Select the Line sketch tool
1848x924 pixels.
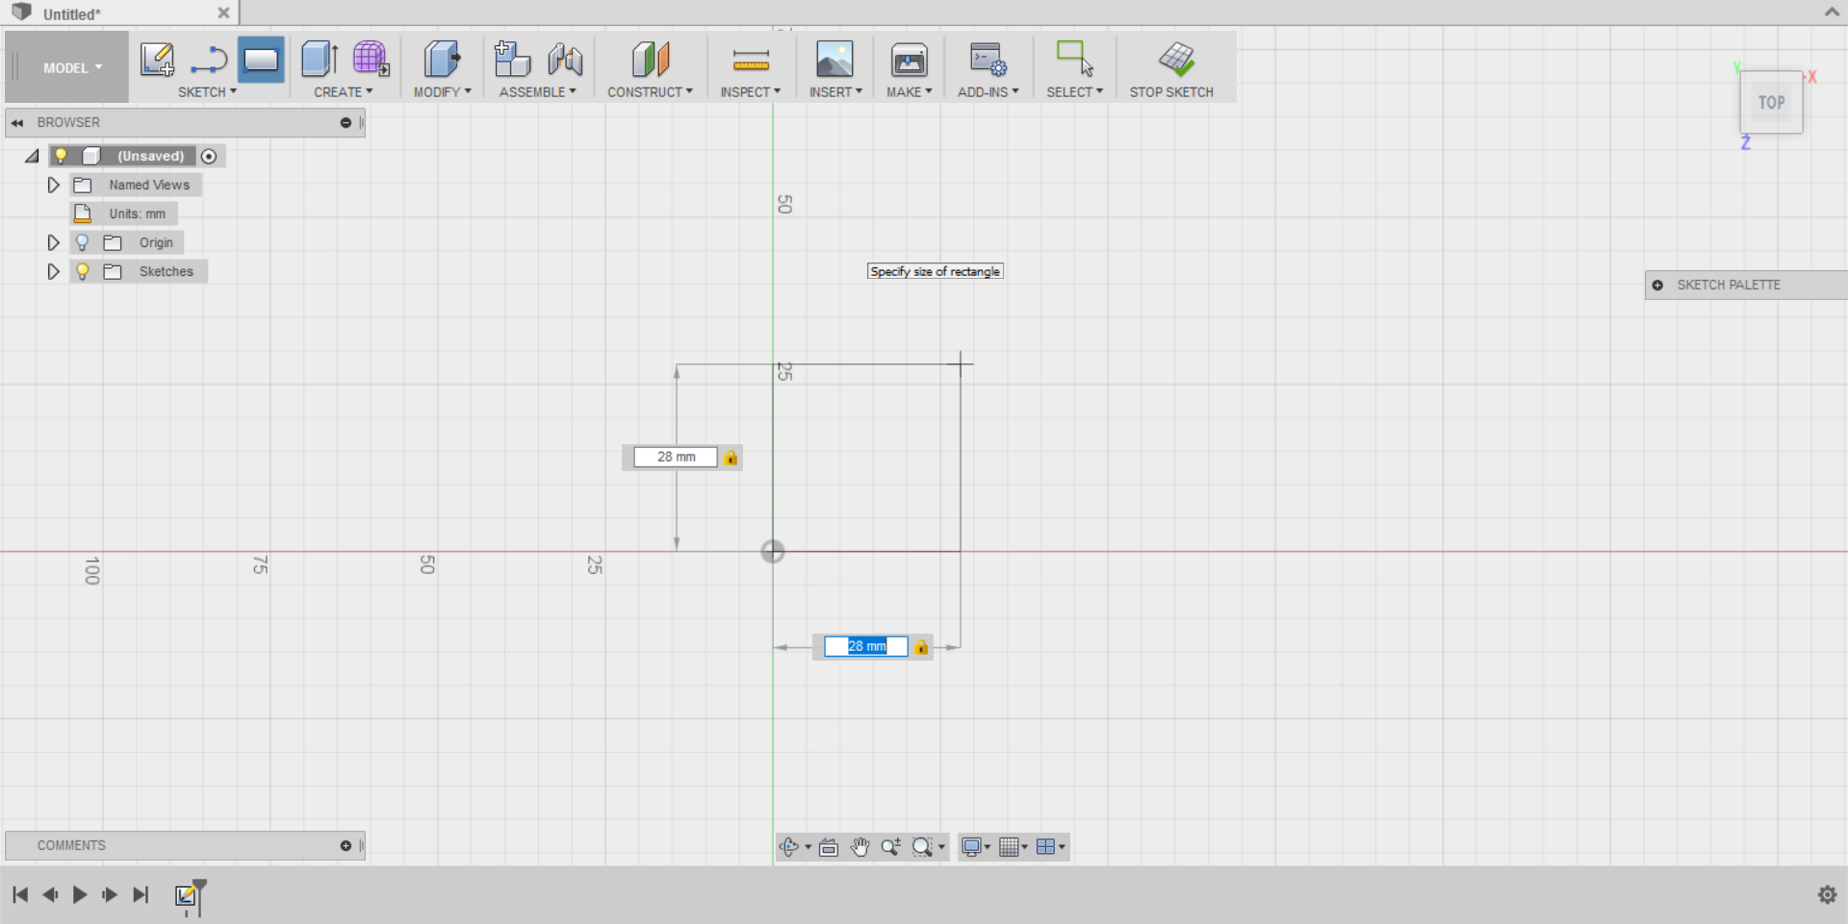click(x=209, y=61)
